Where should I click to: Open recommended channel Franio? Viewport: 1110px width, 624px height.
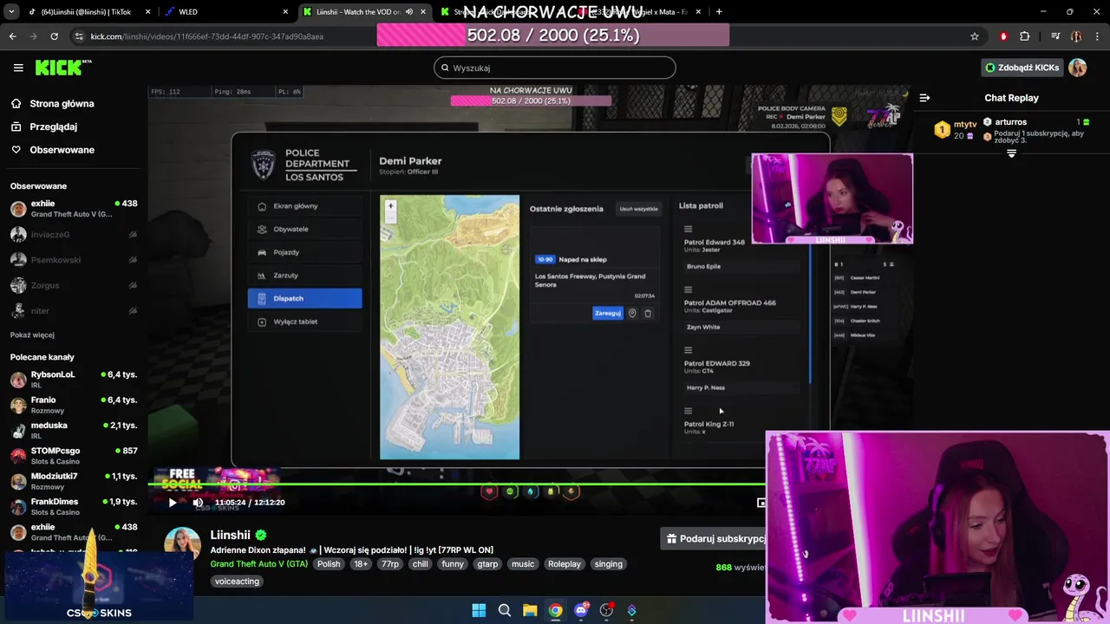pyautogui.click(x=74, y=405)
